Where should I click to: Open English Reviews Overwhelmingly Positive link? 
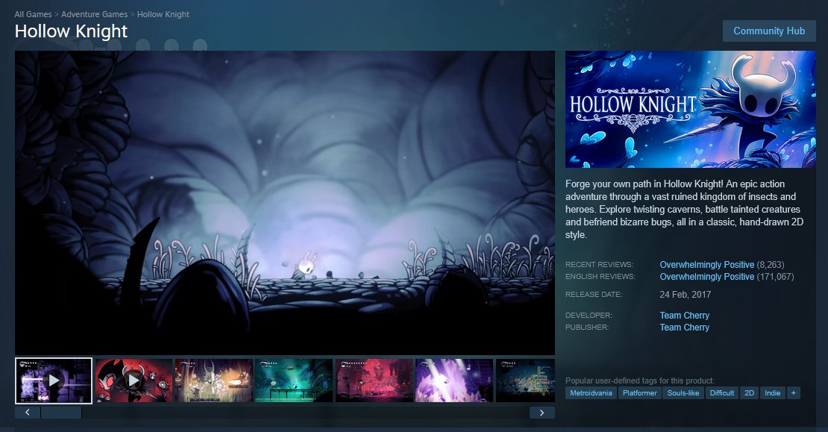(706, 277)
